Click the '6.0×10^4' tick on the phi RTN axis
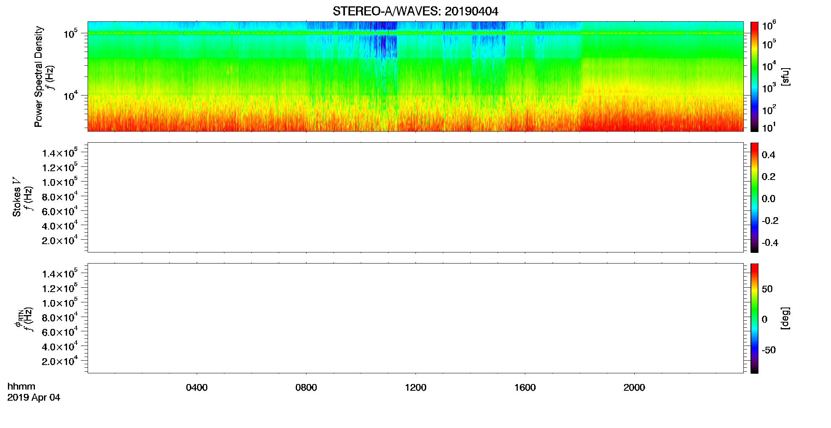Viewport: 831px width, 428px height. (x=60, y=332)
